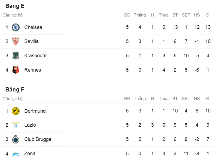This screenshot has height=167, width=213.
Task: Click the Club Brugge crest icon
Action: pyautogui.click(x=16, y=139)
